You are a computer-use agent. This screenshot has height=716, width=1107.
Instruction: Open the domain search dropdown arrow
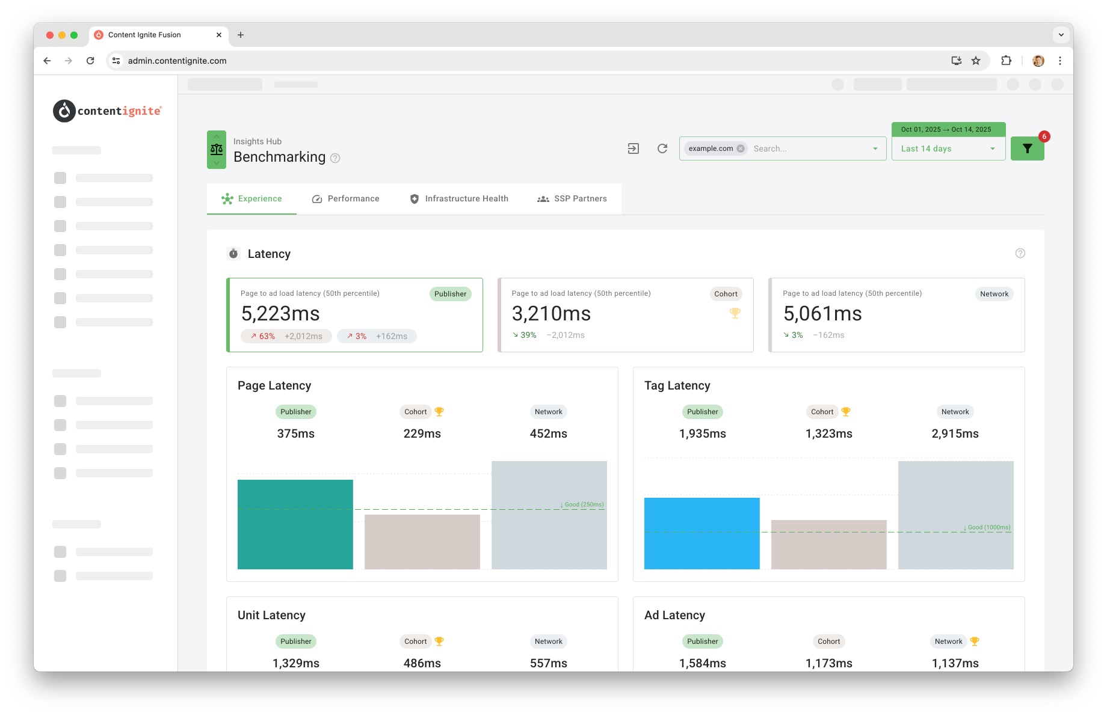click(875, 148)
